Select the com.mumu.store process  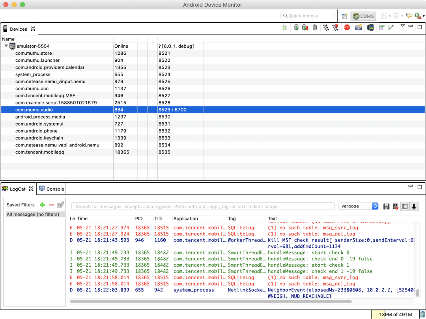point(213,53)
